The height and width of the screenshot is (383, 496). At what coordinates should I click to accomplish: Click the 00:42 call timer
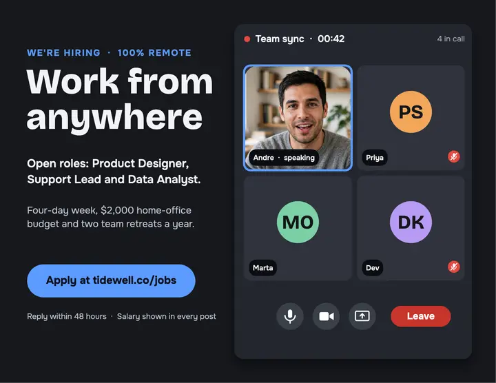tap(331, 39)
